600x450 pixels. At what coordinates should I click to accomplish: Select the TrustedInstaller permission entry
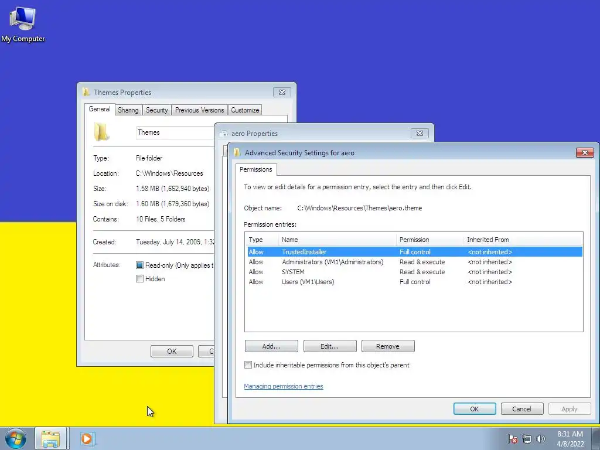[x=415, y=252]
